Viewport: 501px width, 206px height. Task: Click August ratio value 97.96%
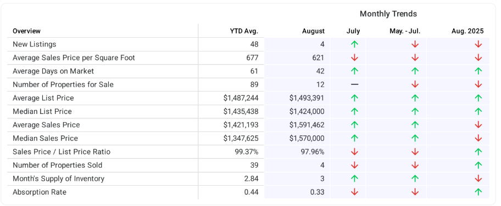[x=313, y=152]
